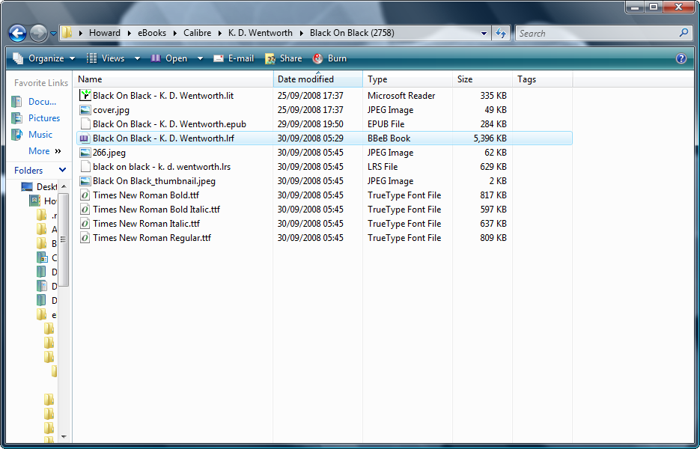Image resolution: width=700 pixels, height=449 pixels.
Task: Maximize the Explorer window
Action: (x=654, y=7)
